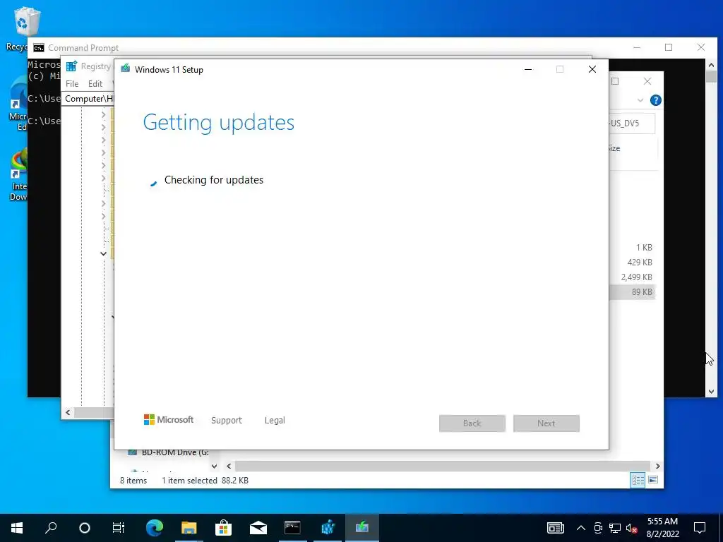Switch to Windows 11 Setup on the taskbar
Image resolution: width=723 pixels, height=542 pixels.
[362, 527]
